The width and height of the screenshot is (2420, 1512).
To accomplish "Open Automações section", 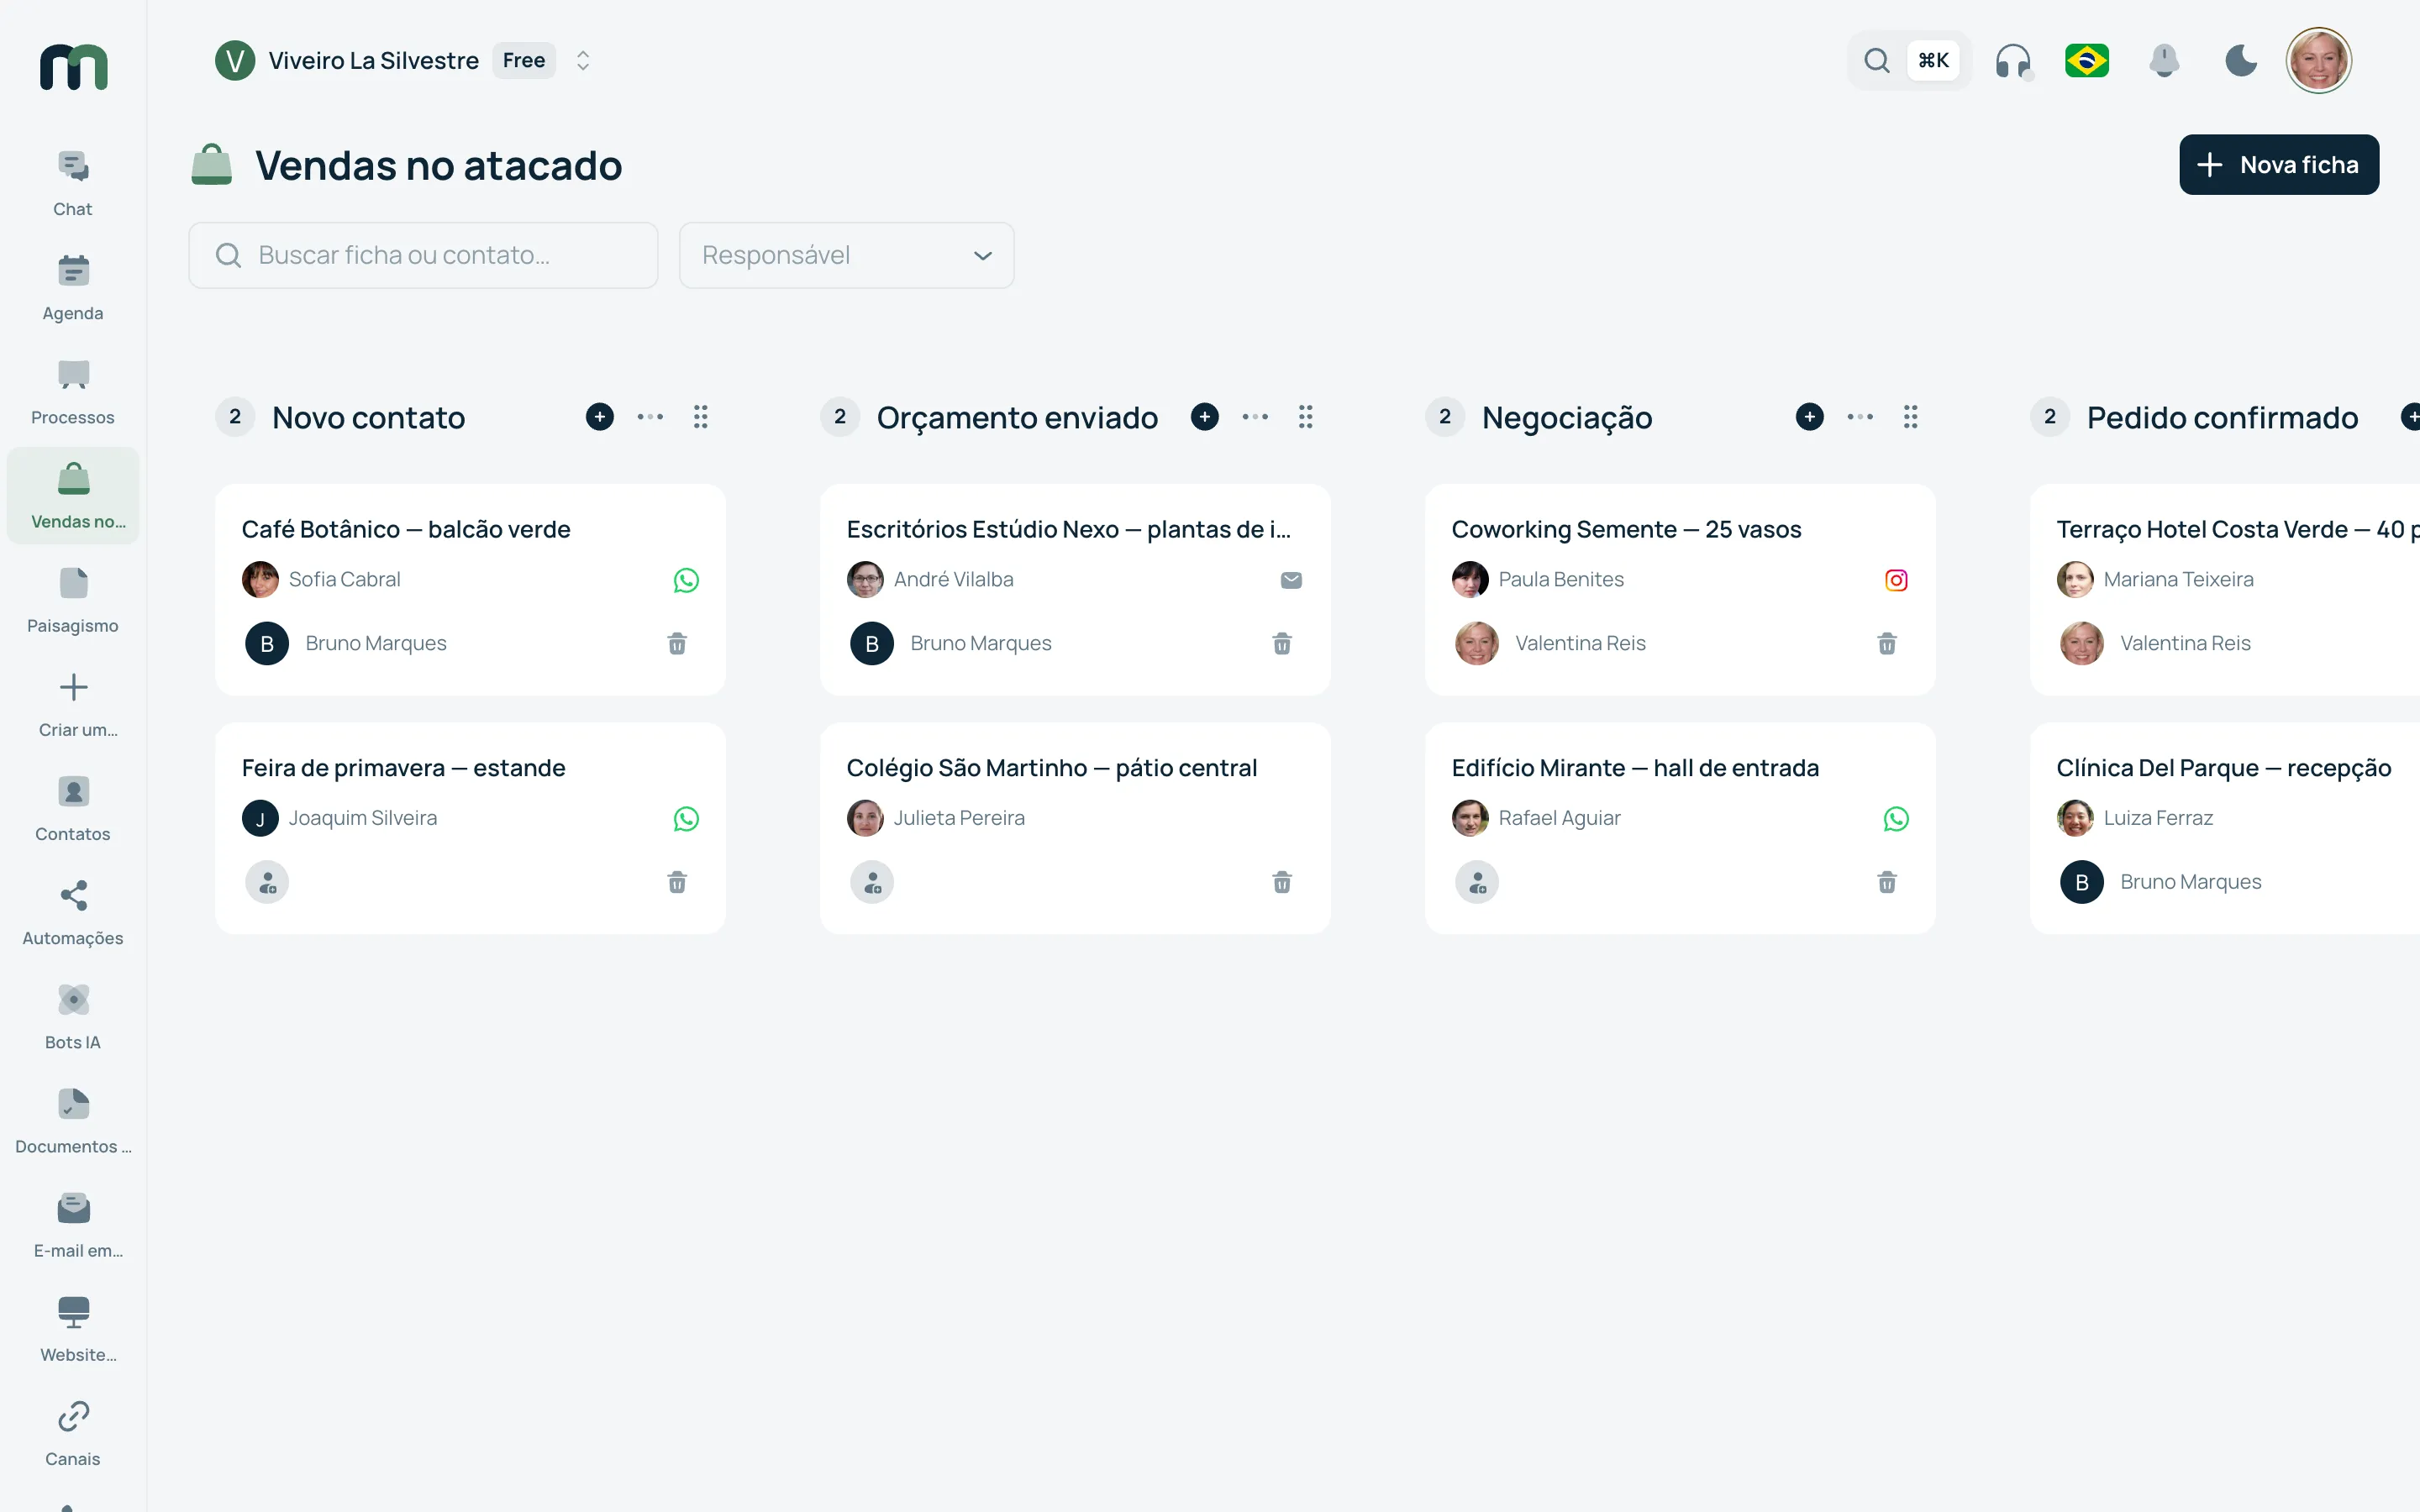I will pos(73,913).
